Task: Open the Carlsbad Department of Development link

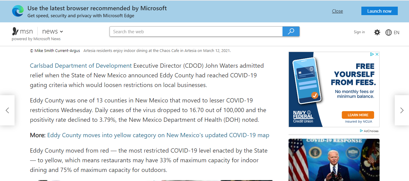Action: coord(81,66)
